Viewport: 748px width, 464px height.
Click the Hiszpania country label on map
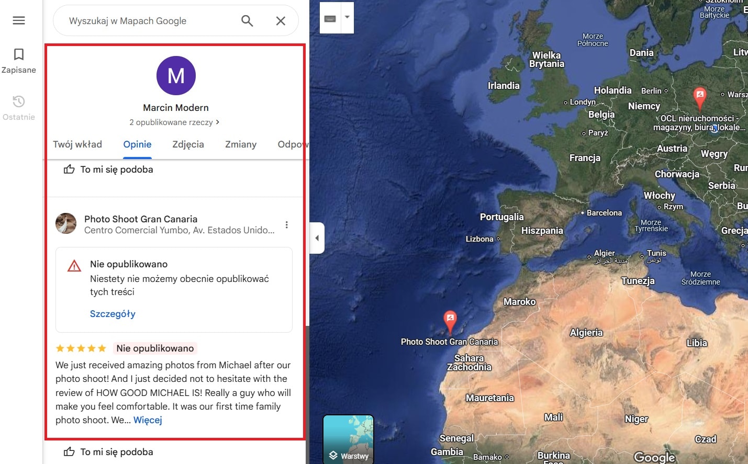542,231
